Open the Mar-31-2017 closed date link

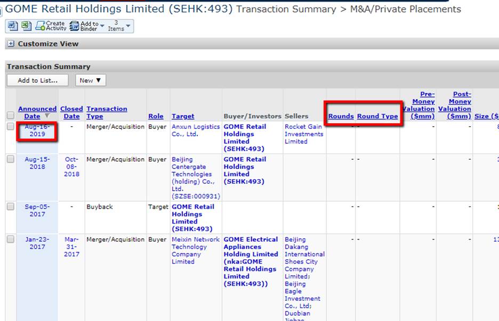71,246
